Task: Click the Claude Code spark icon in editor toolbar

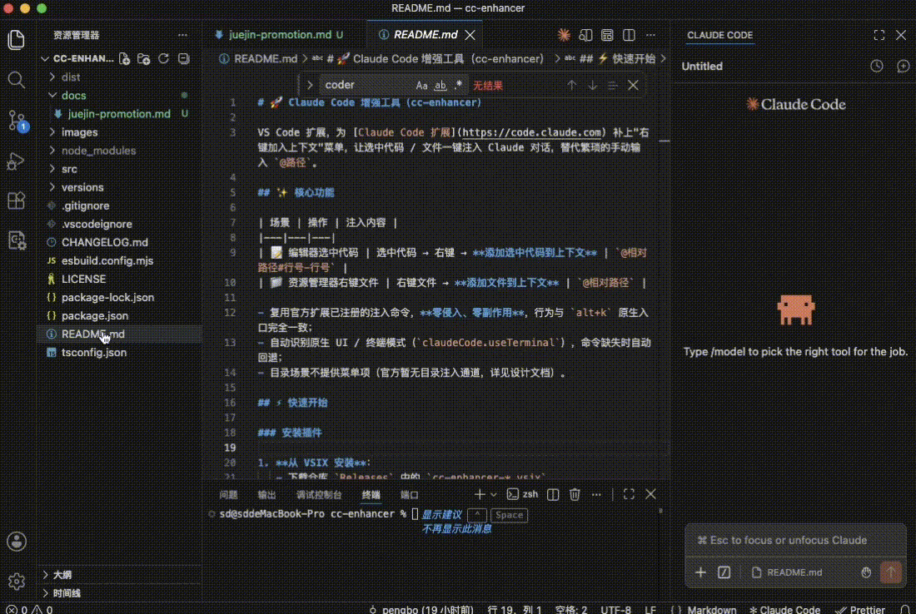Action: [564, 35]
